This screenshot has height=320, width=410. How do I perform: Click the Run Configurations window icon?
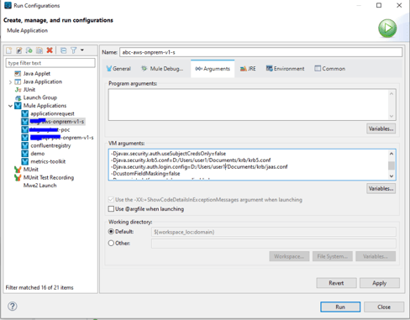click(x=8, y=5)
